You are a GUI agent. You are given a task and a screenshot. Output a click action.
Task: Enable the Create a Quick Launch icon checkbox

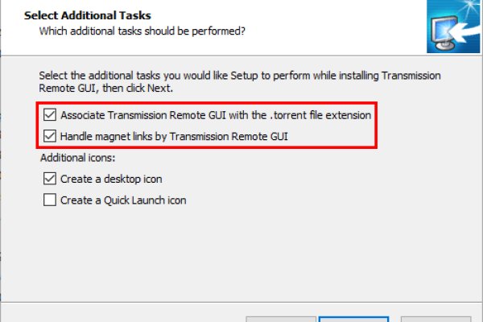pyautogui.click(x=49, y=200)
